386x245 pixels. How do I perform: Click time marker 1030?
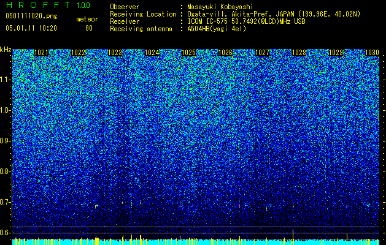click(x=372, y=53)
